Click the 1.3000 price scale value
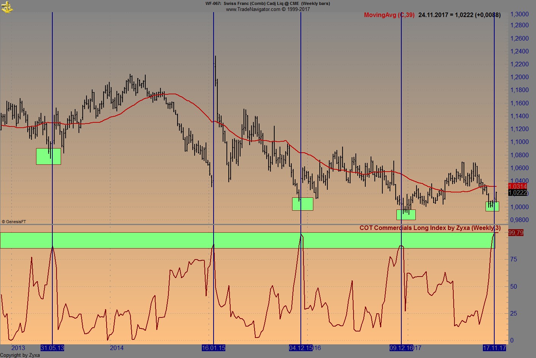 [519, 14]
